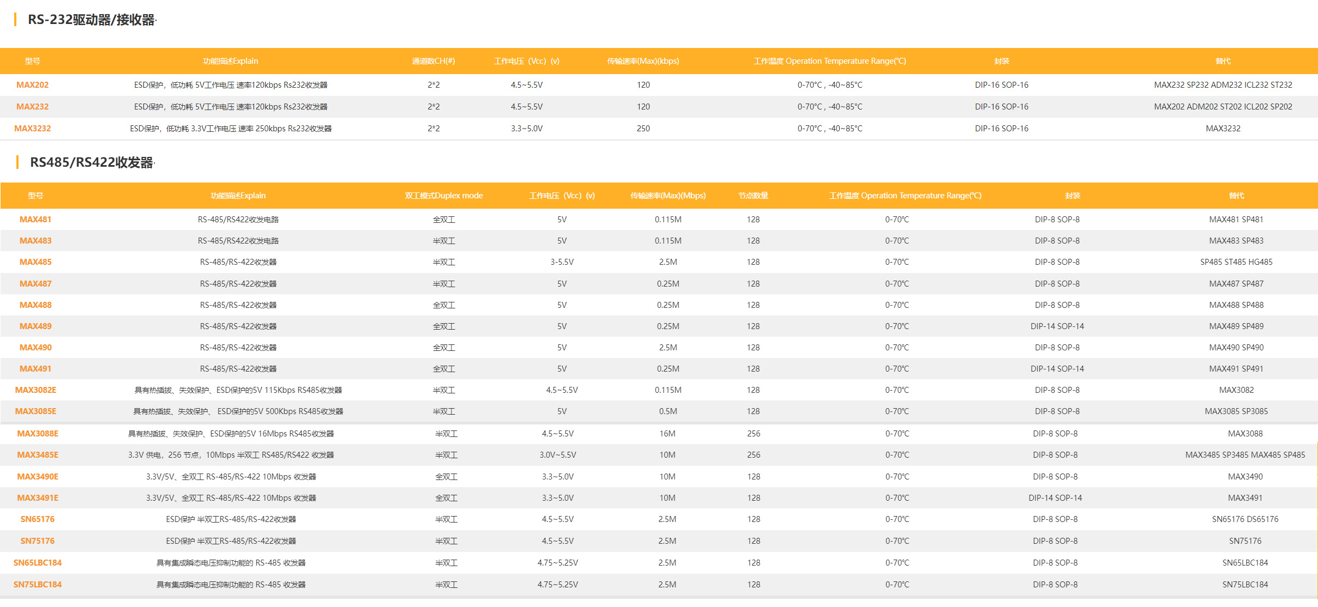Click the MAX488 part link
This screenshot has width=1318, height=607.
(x=35, y=305)
